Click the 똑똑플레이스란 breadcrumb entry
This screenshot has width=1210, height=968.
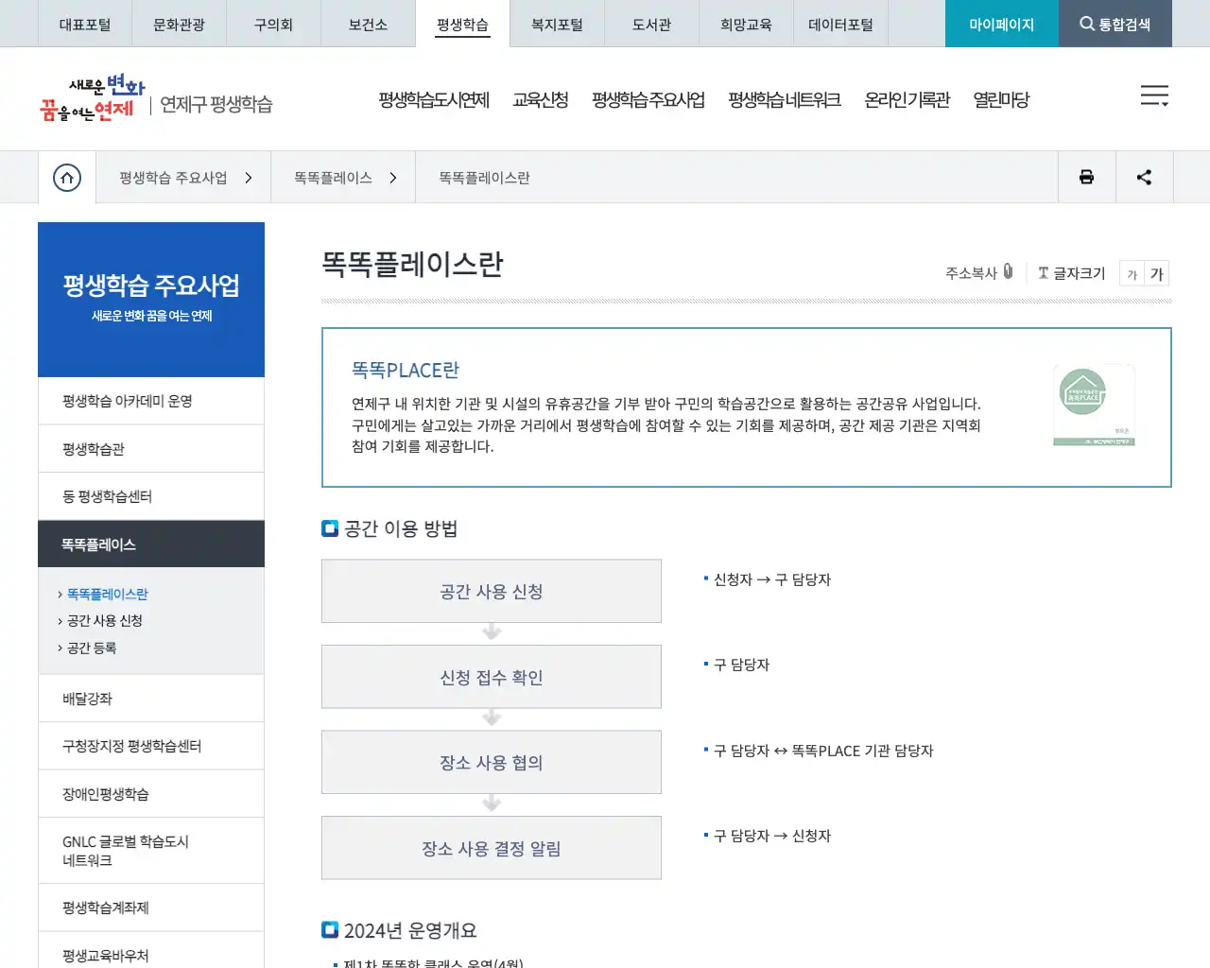point(482,177)
